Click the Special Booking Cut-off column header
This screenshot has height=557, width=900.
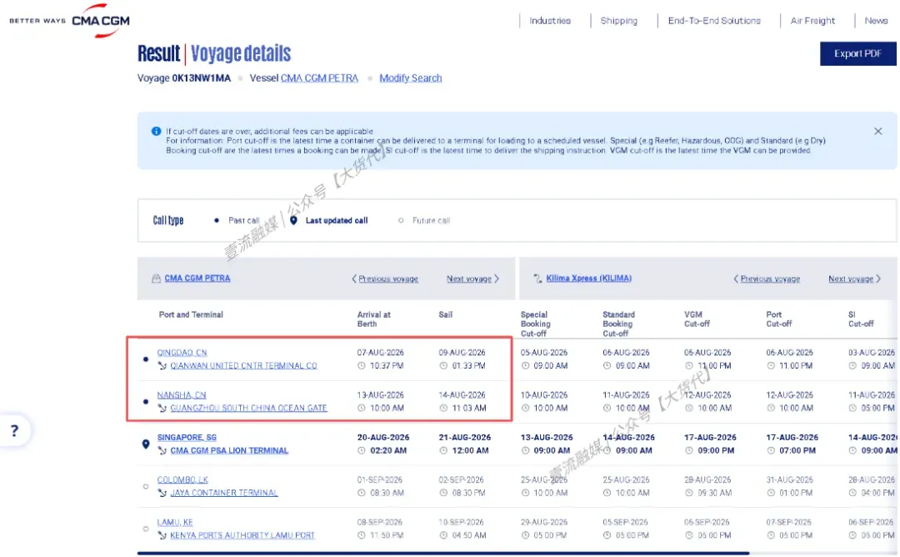536,324
